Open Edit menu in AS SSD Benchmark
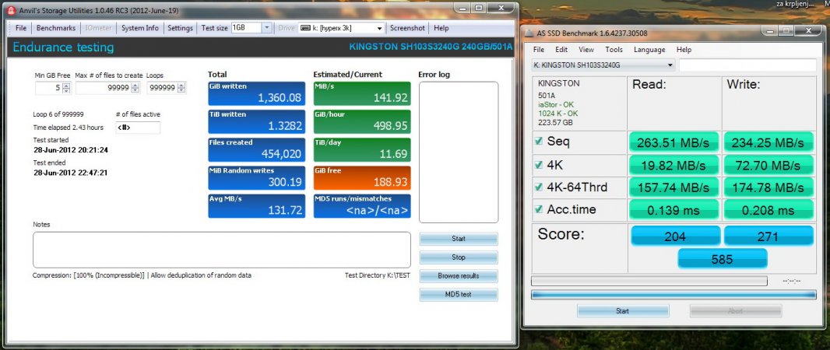 click(x=561, y=50)
